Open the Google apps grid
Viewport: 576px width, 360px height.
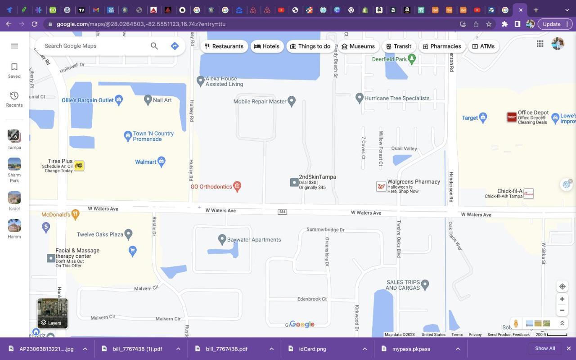[x=540, y=44]
